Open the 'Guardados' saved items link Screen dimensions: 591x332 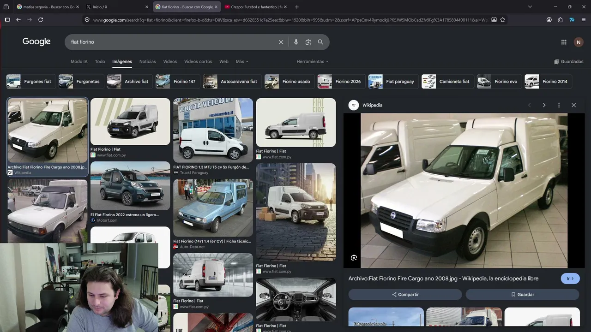[x=569, y=61]
